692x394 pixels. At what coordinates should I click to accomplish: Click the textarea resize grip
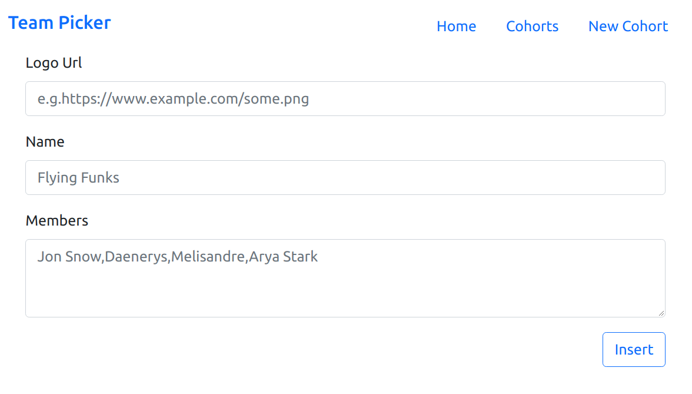661,314
